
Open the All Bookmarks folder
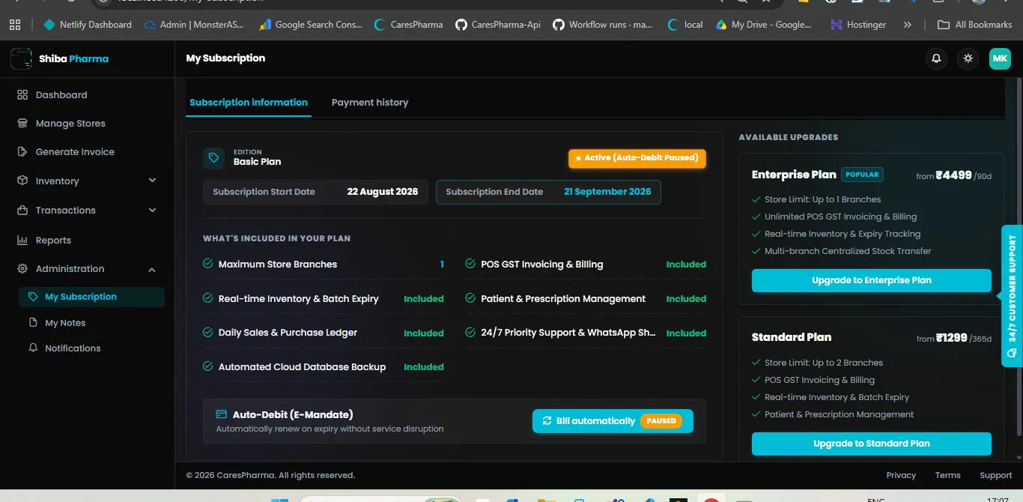[974, 25]
